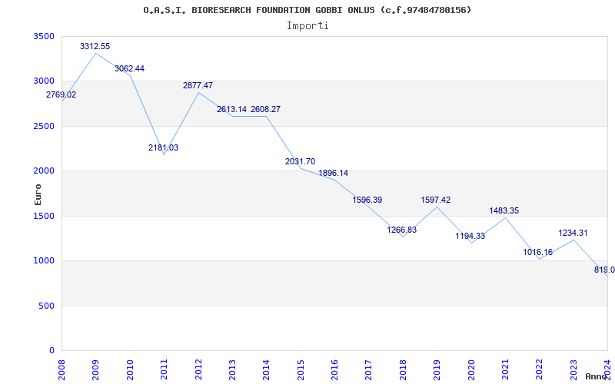Click the x-axis year 2014
The image size is (615, 384).
[266, 369]
